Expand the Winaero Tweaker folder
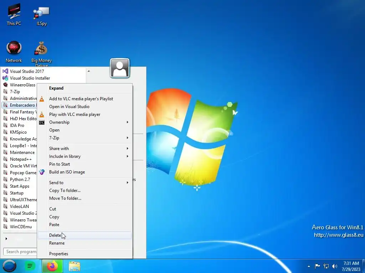365x273 pixels. (20, 220)
